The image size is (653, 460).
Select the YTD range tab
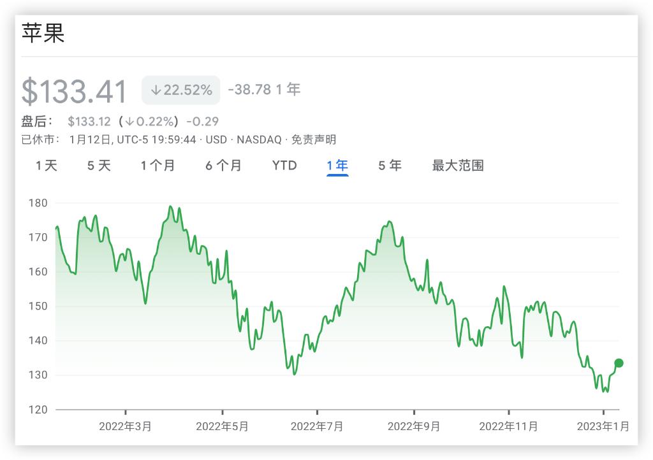284,166
